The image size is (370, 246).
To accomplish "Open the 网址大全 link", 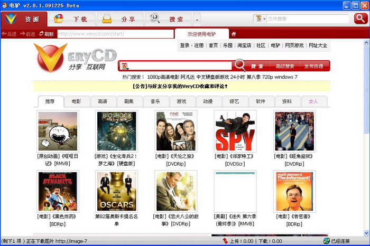I will [x=318, y=45].
